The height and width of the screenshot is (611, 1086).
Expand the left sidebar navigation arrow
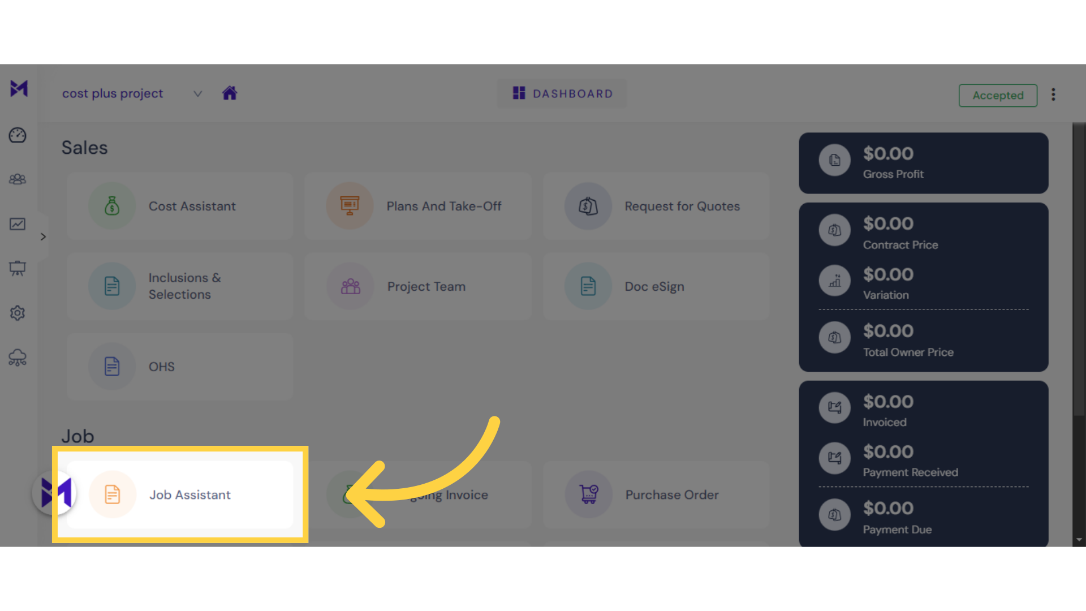(x=43, y=236)
